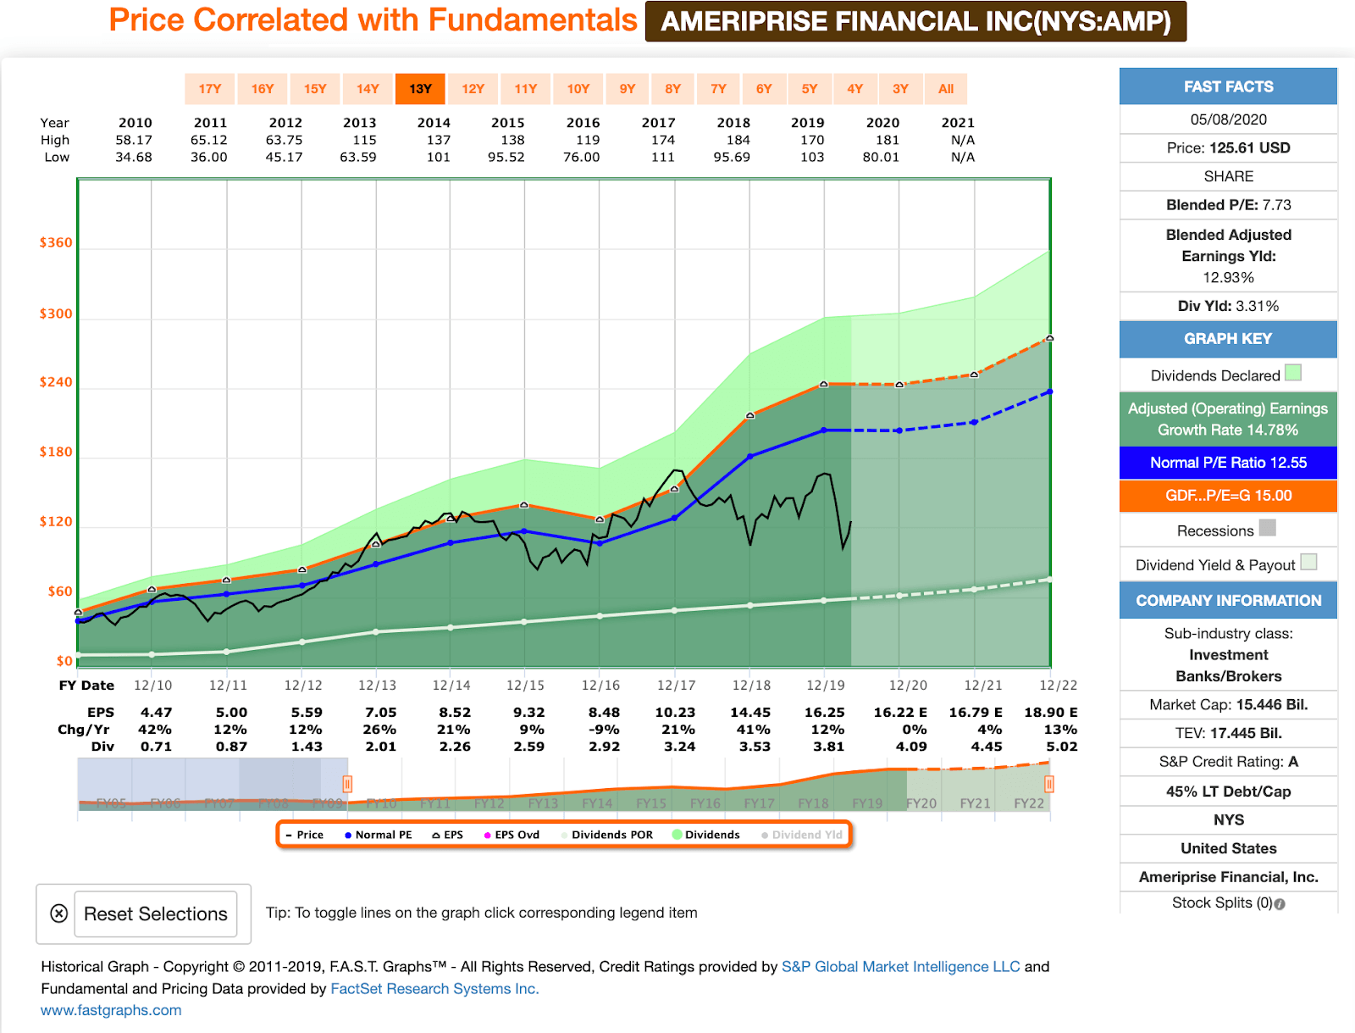This screenshot has height=1033, width=1355.
Task: Click the Div Yld: 3.31% fact
Action: point(1228,306)
